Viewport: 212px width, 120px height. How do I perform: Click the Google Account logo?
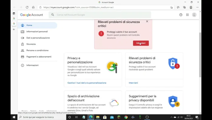[32, 15]
